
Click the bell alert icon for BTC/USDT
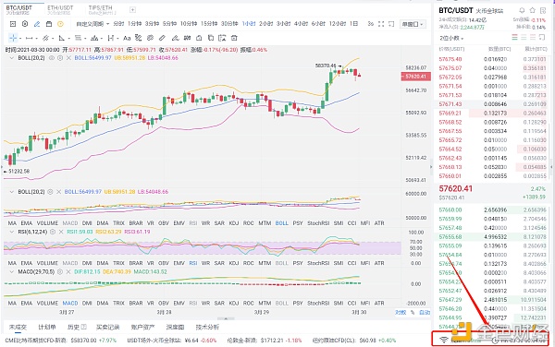pos(522,10)
